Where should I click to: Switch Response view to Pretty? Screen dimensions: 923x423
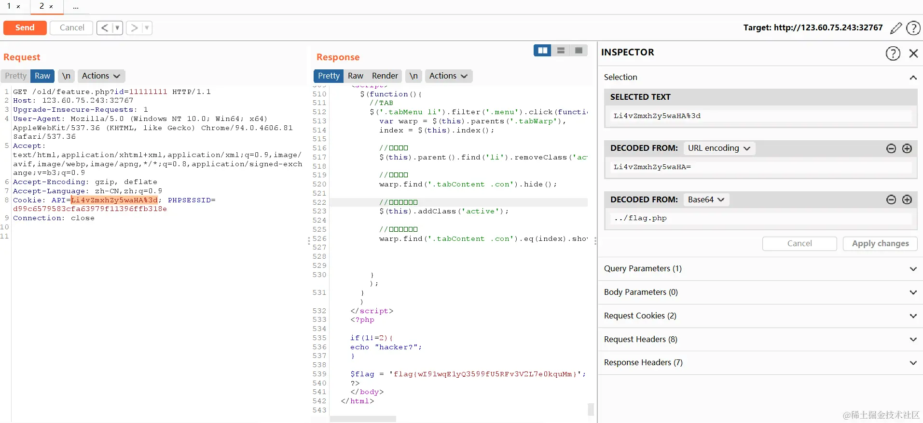tap(329, 76)
